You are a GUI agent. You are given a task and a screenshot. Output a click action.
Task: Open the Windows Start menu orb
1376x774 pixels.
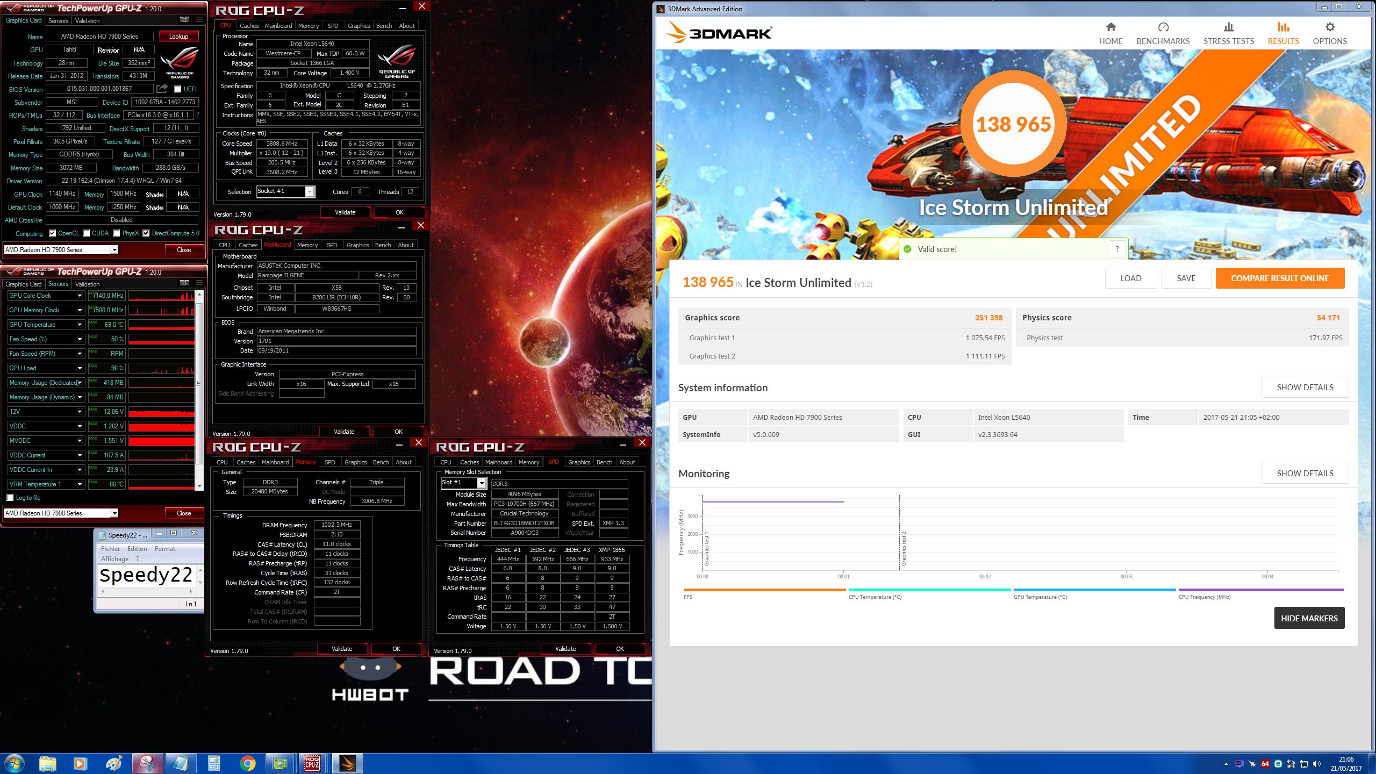(14, 763)
